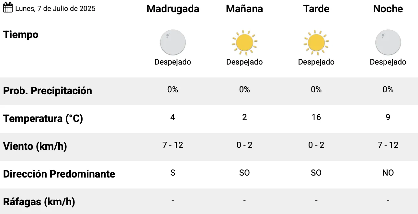Click the Ráfagas (km/h) row label
This screenshot has height=214, width=418.
[39, 202]
